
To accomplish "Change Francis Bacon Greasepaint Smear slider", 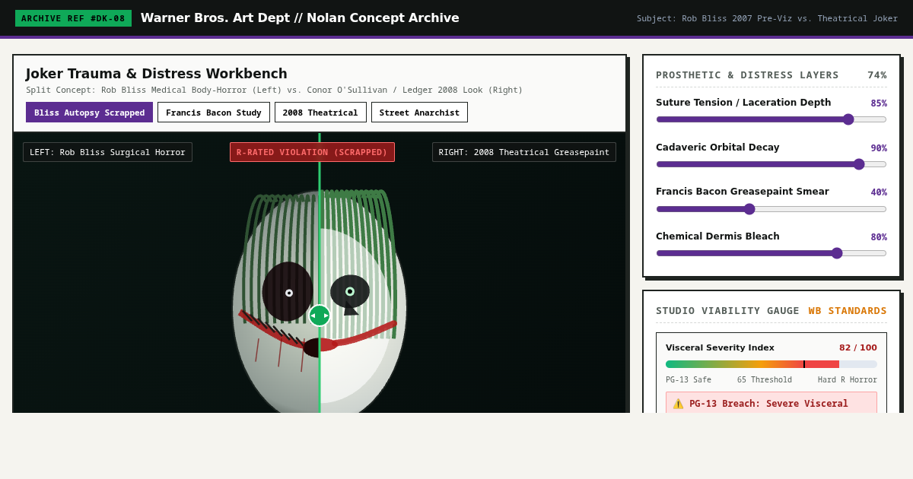I will click(771, 209).
